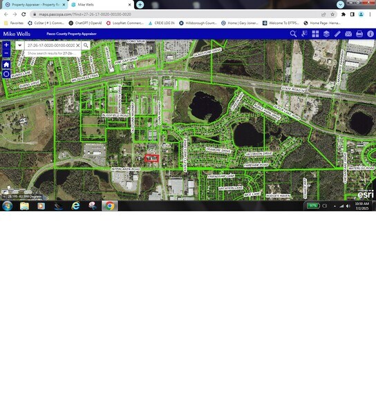376x406 pixels.
Task: Open the About info icon
Action: 370,34
